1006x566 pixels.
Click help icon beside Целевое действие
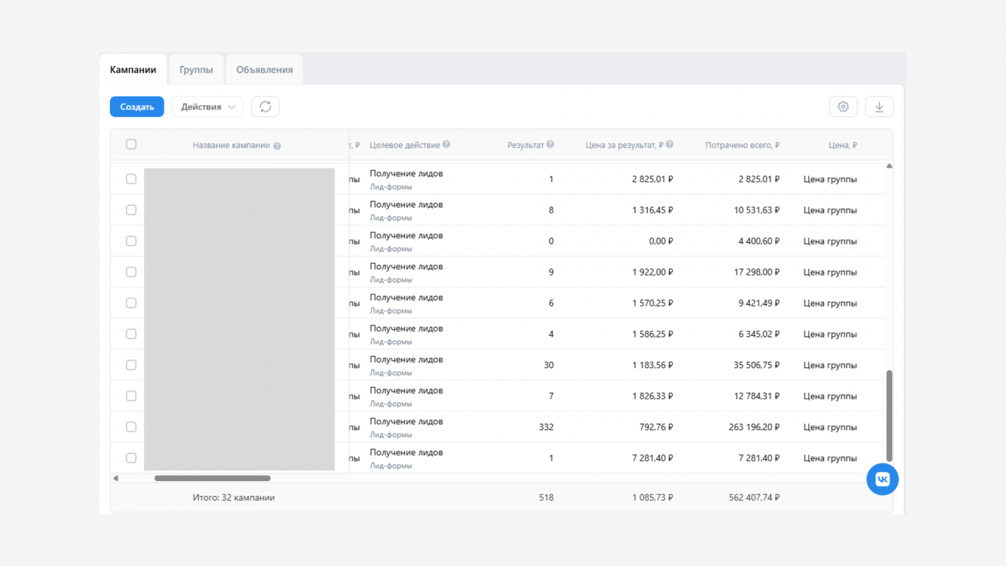(446, 145)
